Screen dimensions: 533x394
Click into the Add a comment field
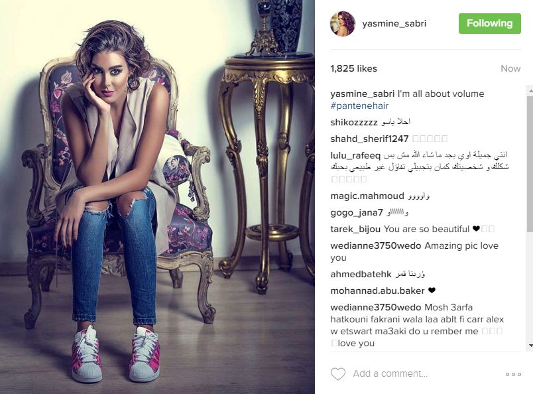(x=425, y=373)
